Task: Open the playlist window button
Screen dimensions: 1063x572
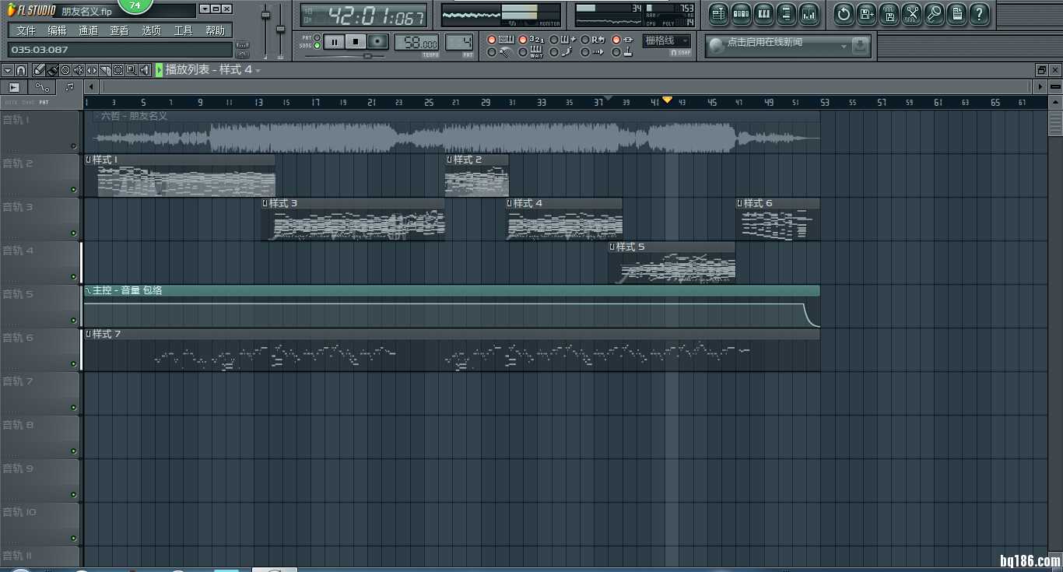Action: (718, 13)
